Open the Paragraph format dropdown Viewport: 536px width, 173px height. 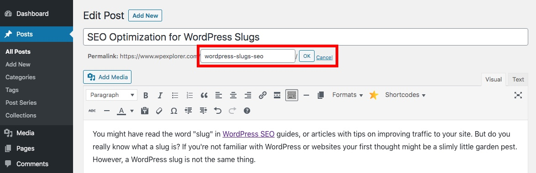tap(111, 95)
